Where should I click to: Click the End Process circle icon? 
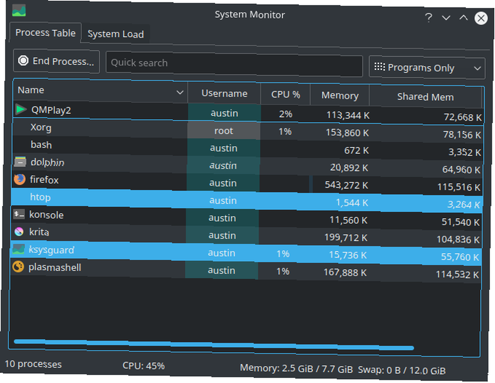tap(23, 60)
